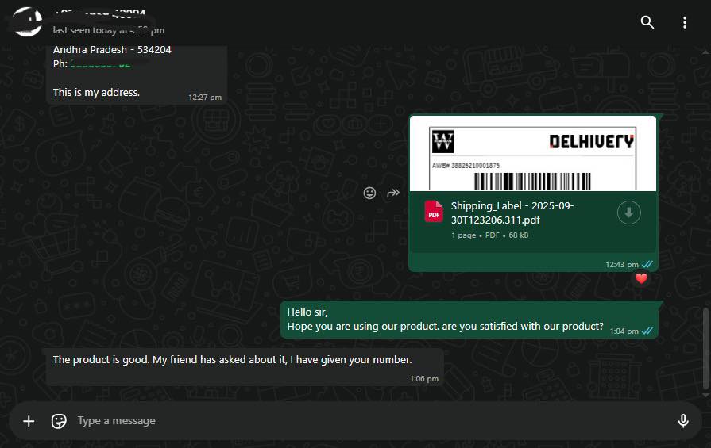Open search in this chat

[x=647, y=22]
